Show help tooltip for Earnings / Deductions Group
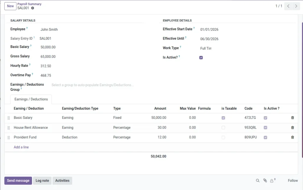303x190 pixels. pyautogui.click(x=21, y=89)
